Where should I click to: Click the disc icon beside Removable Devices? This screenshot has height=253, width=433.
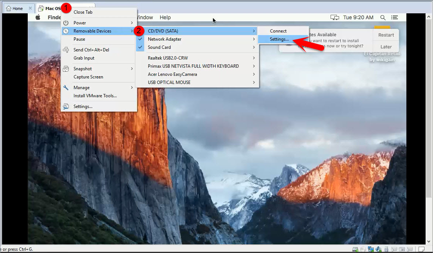(x=66, y=31)
